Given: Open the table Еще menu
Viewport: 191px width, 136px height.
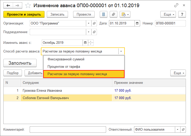Looking at the screenshot, I should click(178, 73).
